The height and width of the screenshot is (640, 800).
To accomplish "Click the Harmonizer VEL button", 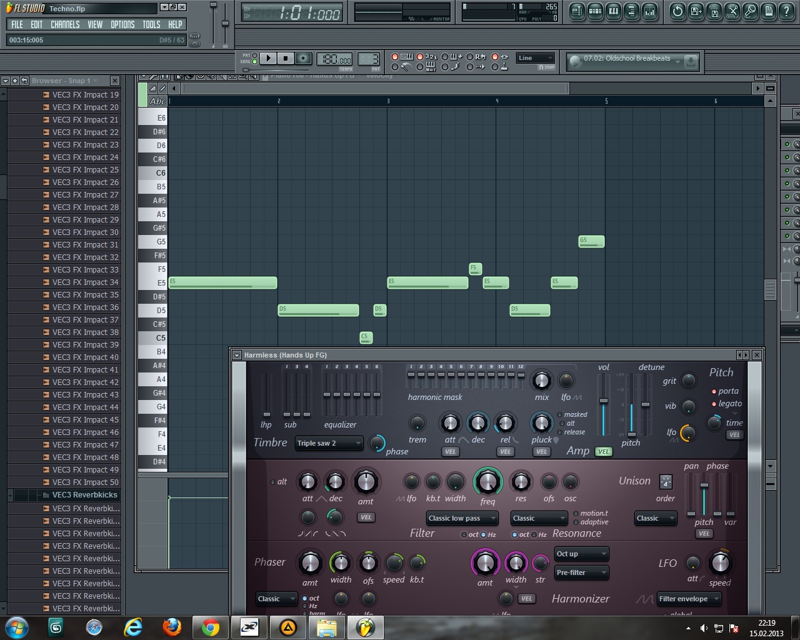I will click(x=527, y=599).
